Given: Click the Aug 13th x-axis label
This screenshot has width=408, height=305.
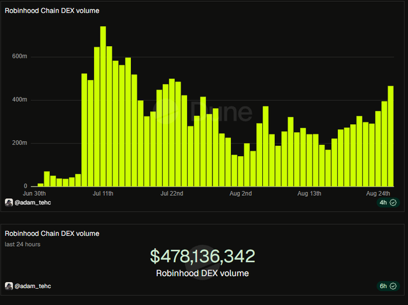Looking at the screenshot, I should click(310, 193).
